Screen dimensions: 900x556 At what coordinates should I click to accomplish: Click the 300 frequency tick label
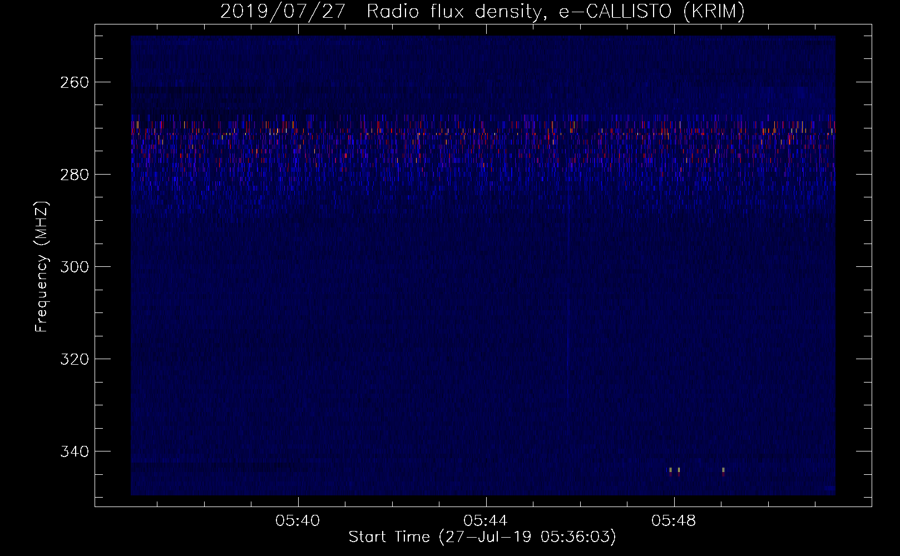tap(73, 267)
